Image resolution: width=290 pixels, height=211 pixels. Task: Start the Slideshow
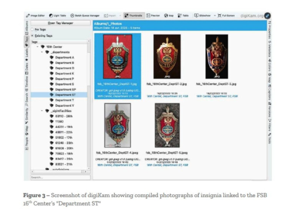click(x=202, y=15)
